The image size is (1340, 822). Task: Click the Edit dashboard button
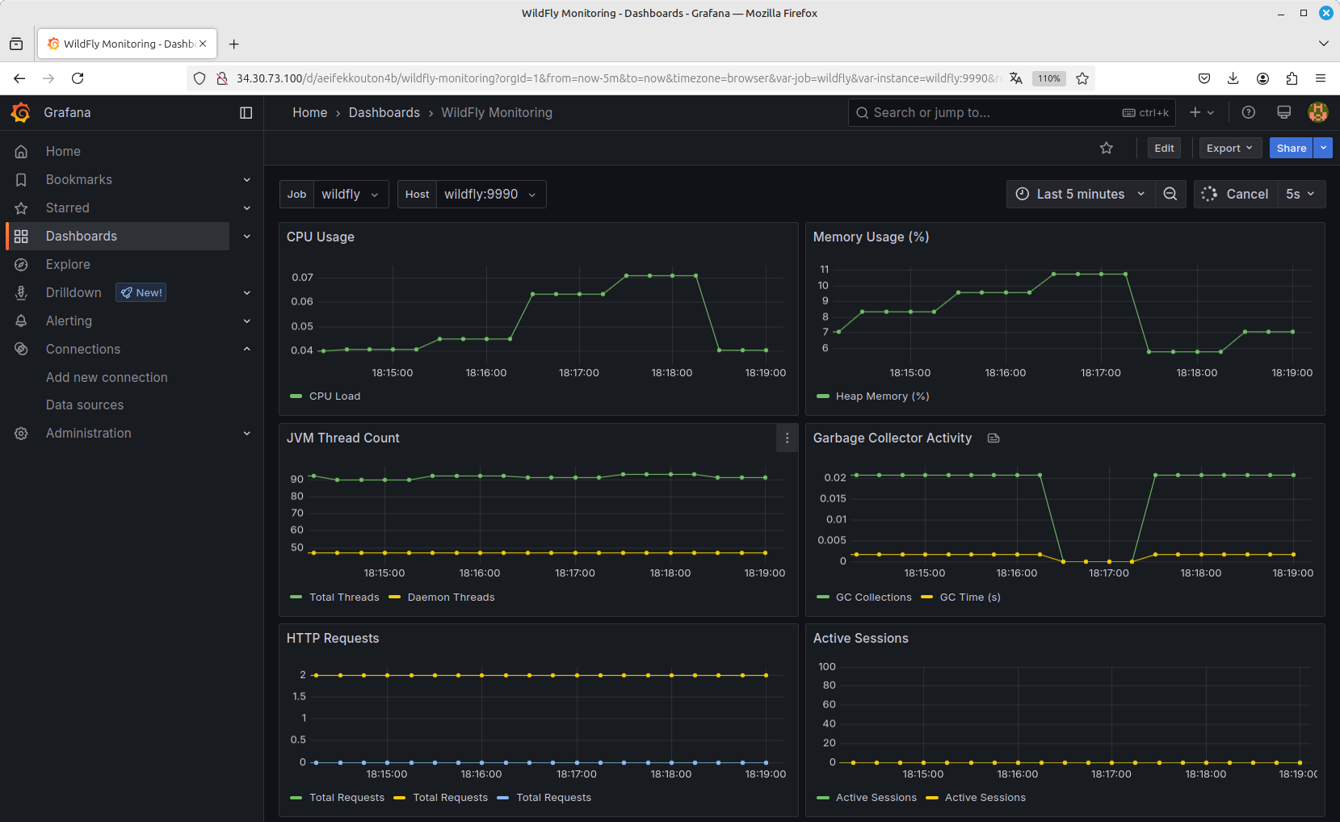(1164, 149)
